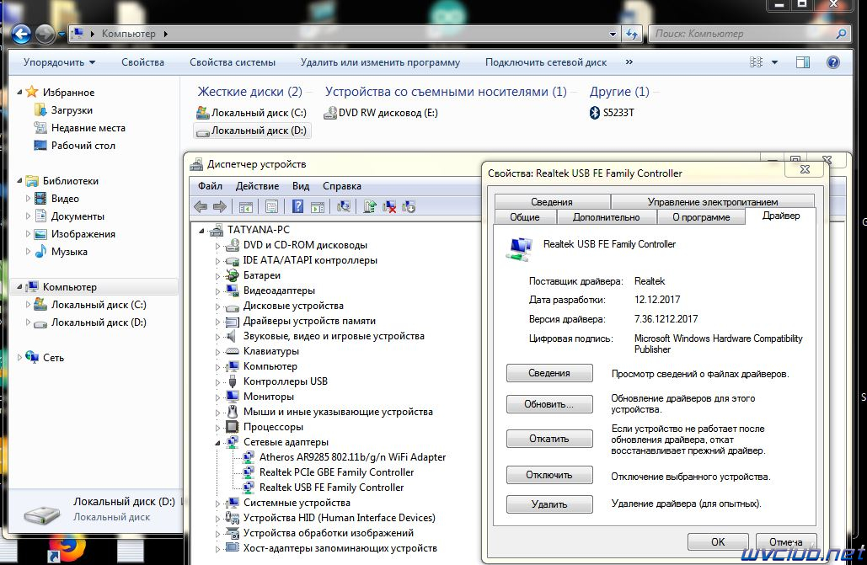Click blue Help question mark in Device Manager toolbar
The width and height of the screenshot is (867, 565).
coord(297,207)
